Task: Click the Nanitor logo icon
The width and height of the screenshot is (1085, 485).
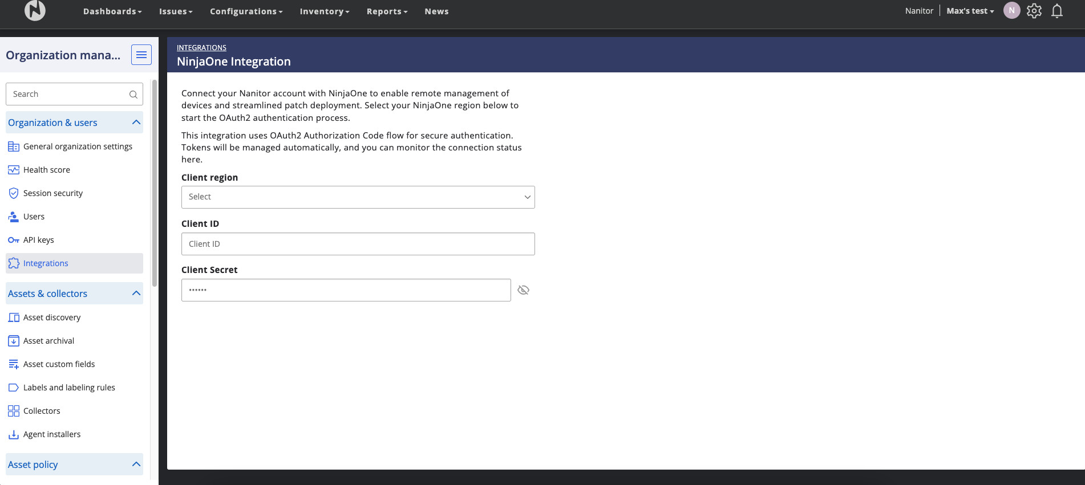Action: pyautogui.click(x=35, y=10)
